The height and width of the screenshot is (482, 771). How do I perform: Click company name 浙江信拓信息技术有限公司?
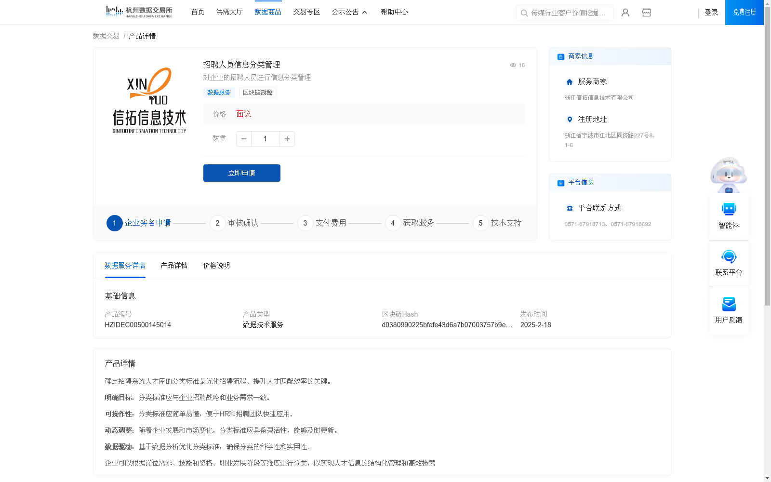point(599,98)
